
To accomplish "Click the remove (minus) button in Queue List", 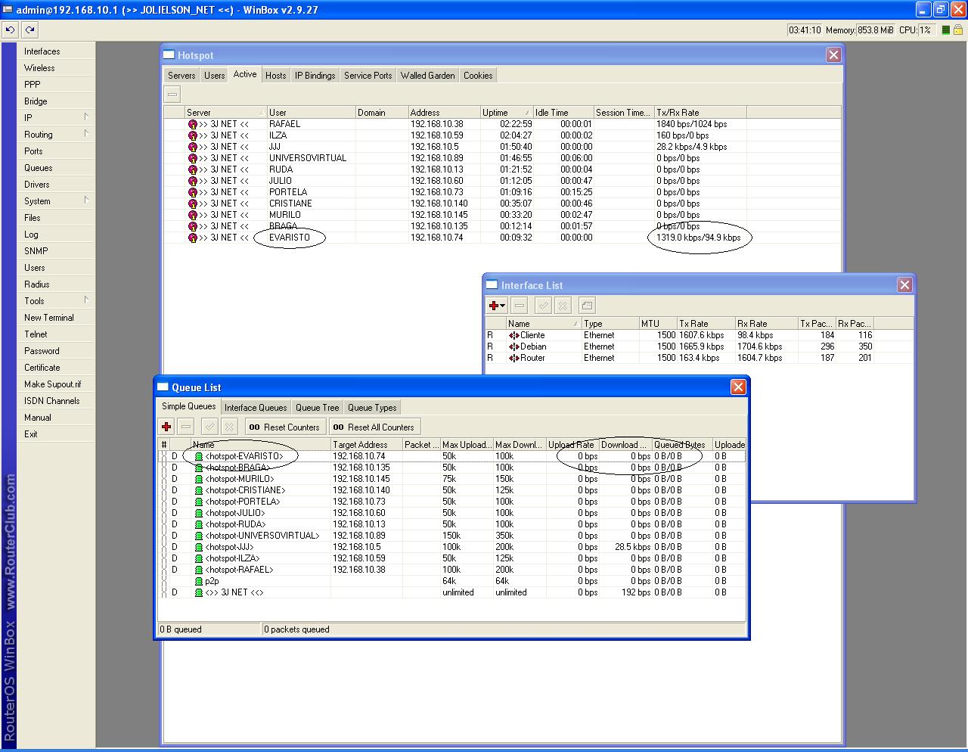I will tap(186, 427).
